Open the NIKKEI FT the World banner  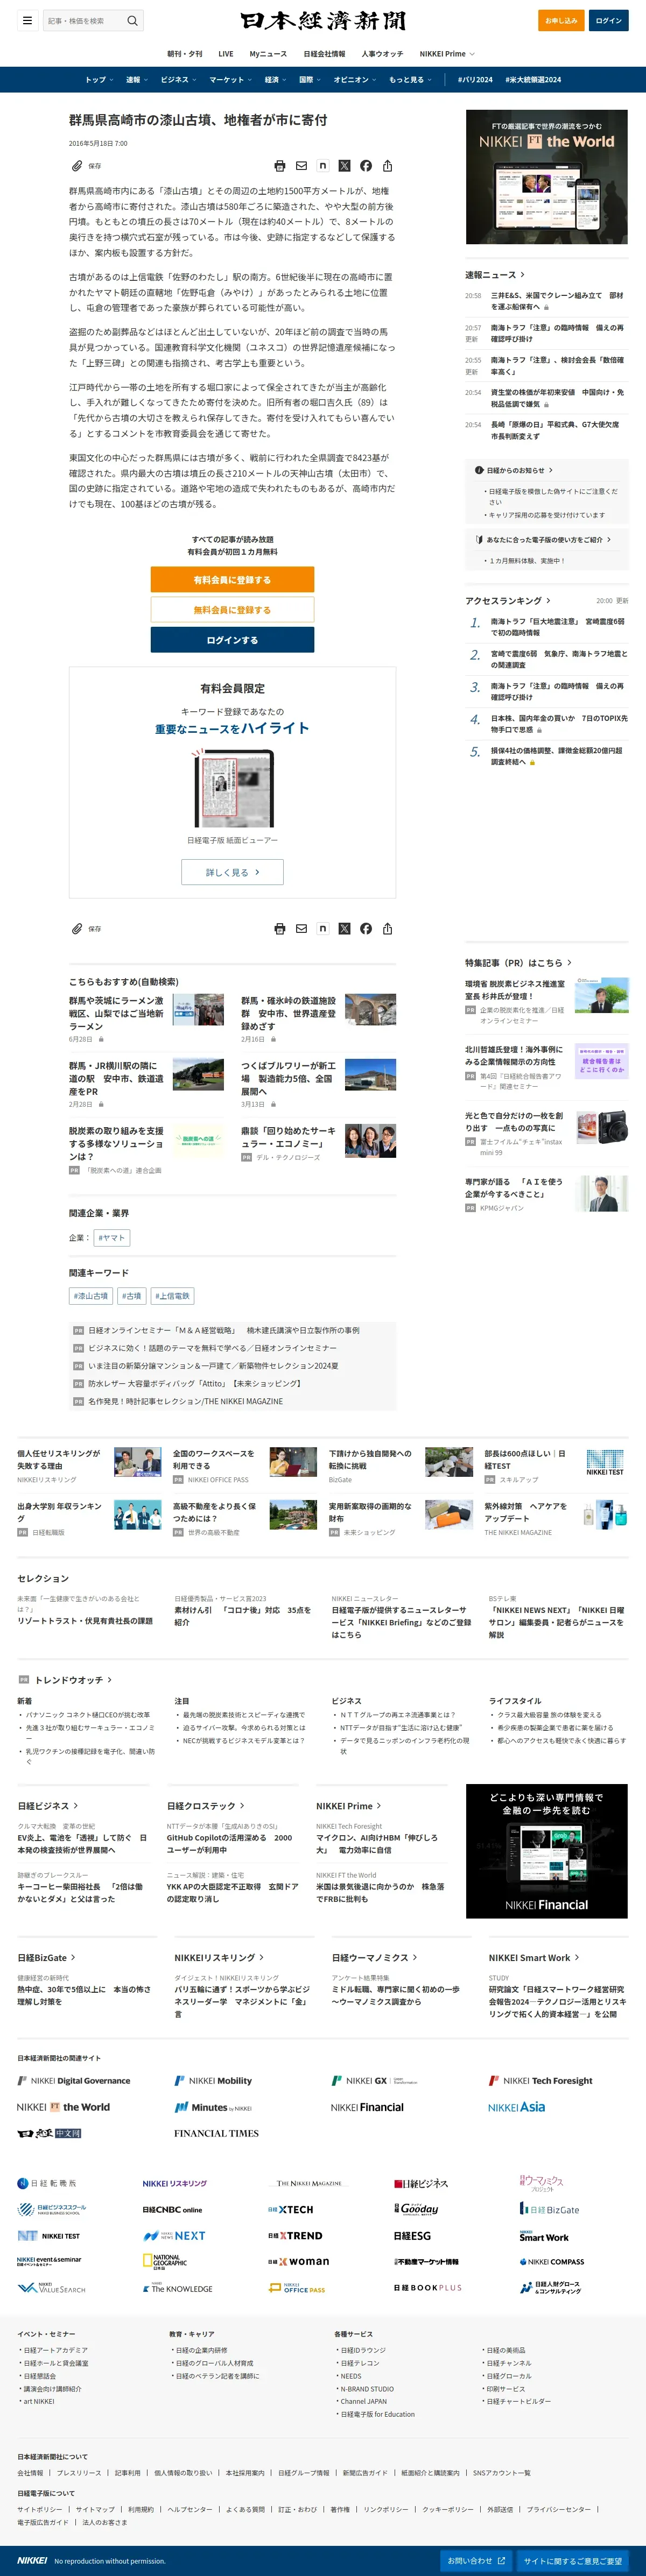[547, 177]
